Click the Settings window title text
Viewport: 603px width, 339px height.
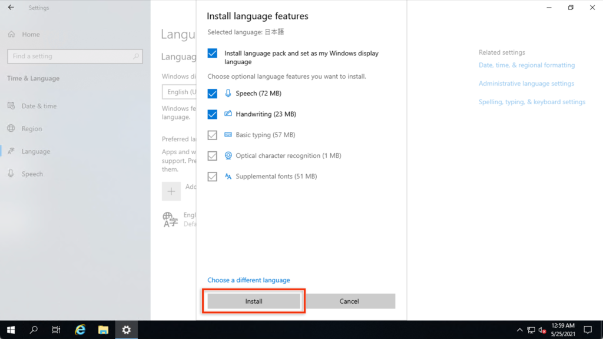tap(39, 8)
